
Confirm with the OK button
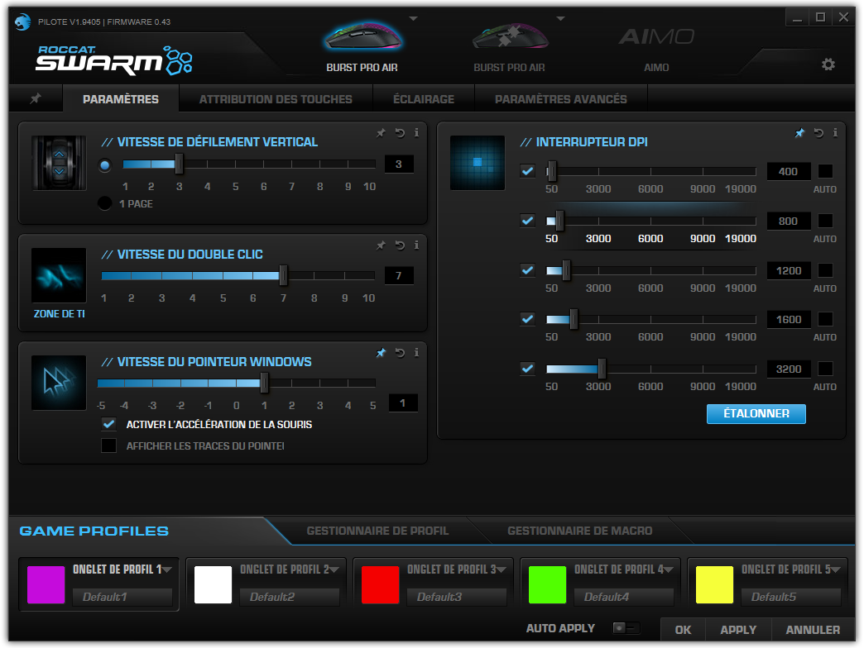click(x=683, y=629)
